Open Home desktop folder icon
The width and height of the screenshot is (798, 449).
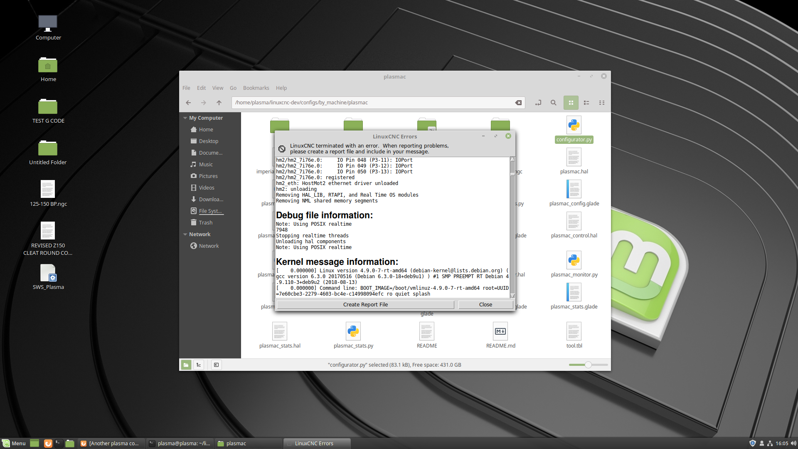(x=48, y=69)
